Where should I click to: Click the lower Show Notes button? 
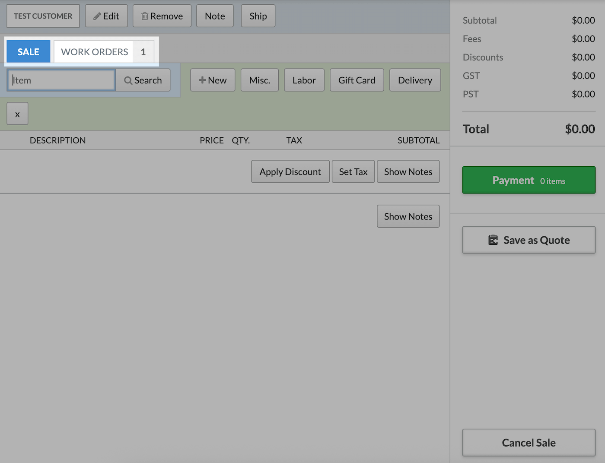pyautogui.click(x=408, y=216)
